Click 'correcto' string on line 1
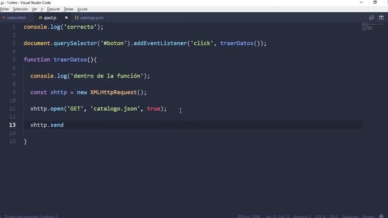The image size is (388, 218). (x=80, y=27)
